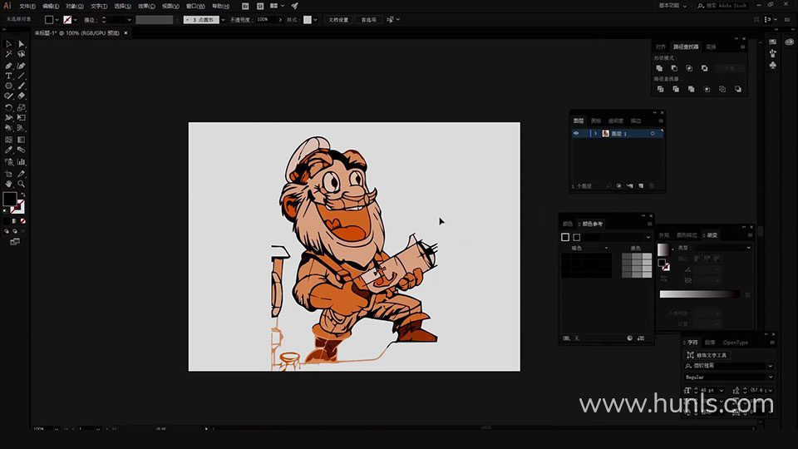Pick the Paintbrush tool
This screenshot has height=449, width=798.
point(22,86)
